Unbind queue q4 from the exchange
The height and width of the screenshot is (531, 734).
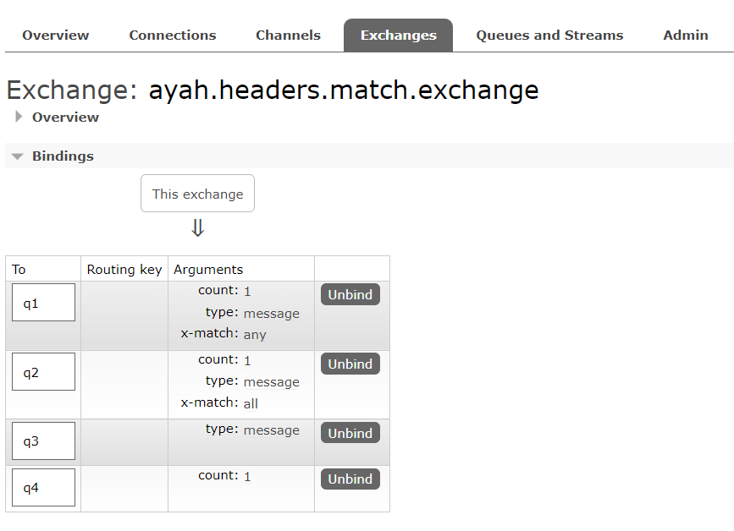coord(350,479)
